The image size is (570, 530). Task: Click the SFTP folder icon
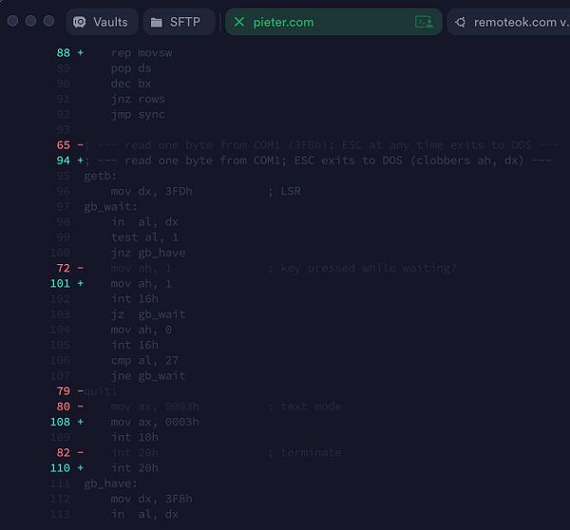(157, 23)
